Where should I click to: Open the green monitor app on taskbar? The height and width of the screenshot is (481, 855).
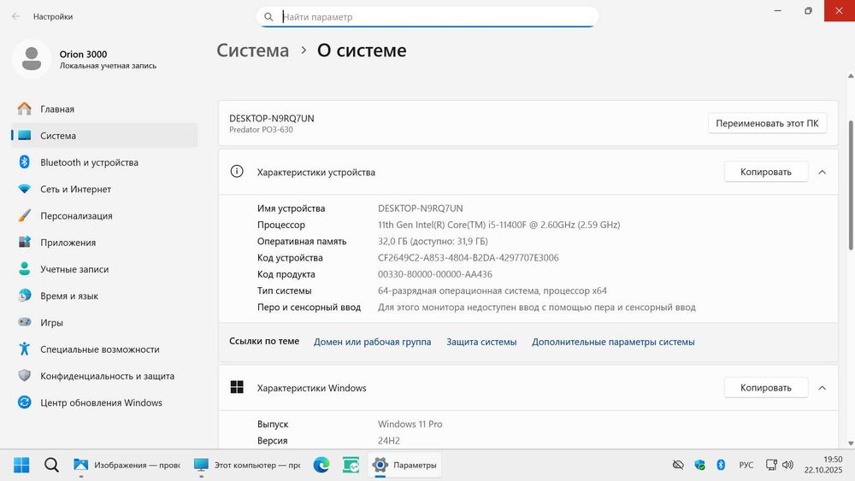tap(351, 466)
